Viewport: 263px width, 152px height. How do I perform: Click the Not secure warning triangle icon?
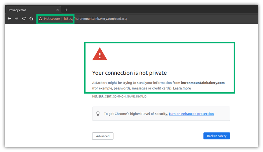coord(40,19)
